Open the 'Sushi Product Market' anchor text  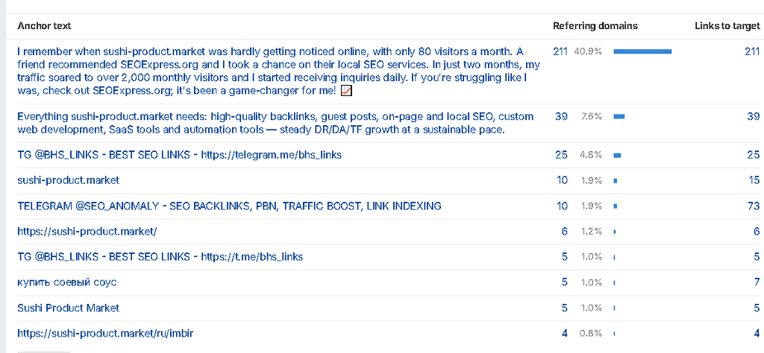(68, 308)
